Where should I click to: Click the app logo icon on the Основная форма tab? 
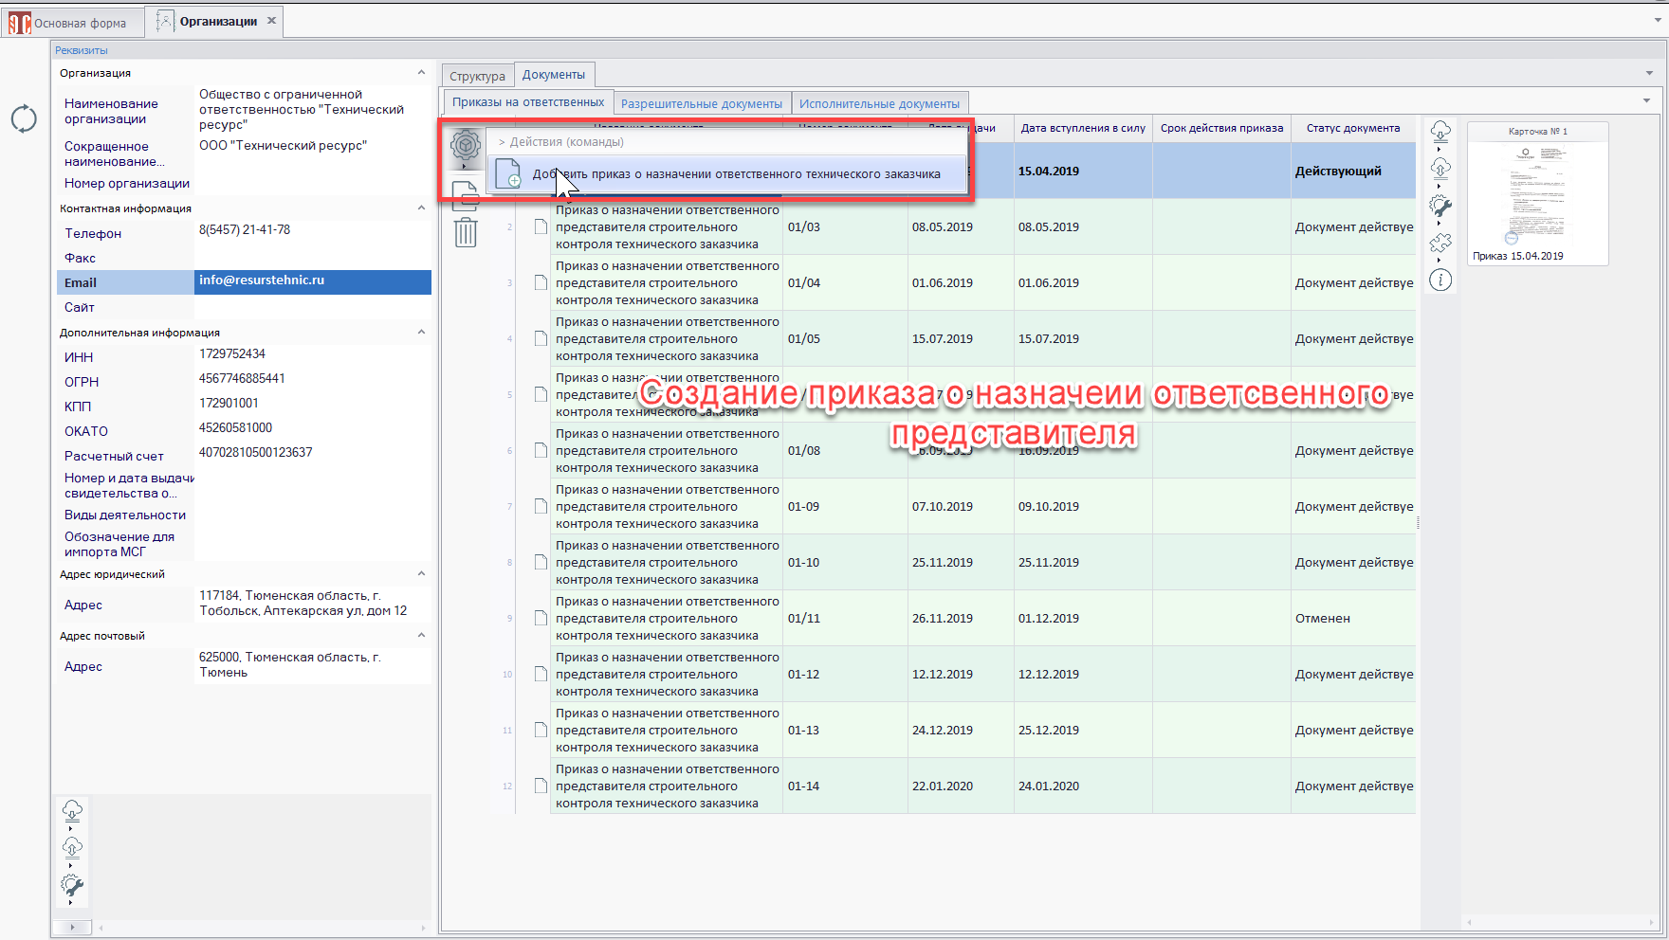coord(20,22)
